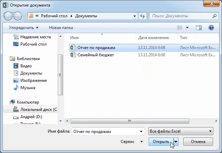This screenshot has height=153, width=222.
Task: Select Локальный диск (C:) drive
Action: 30,109
